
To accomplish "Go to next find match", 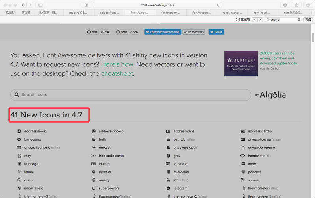I will tap(260, 20).
